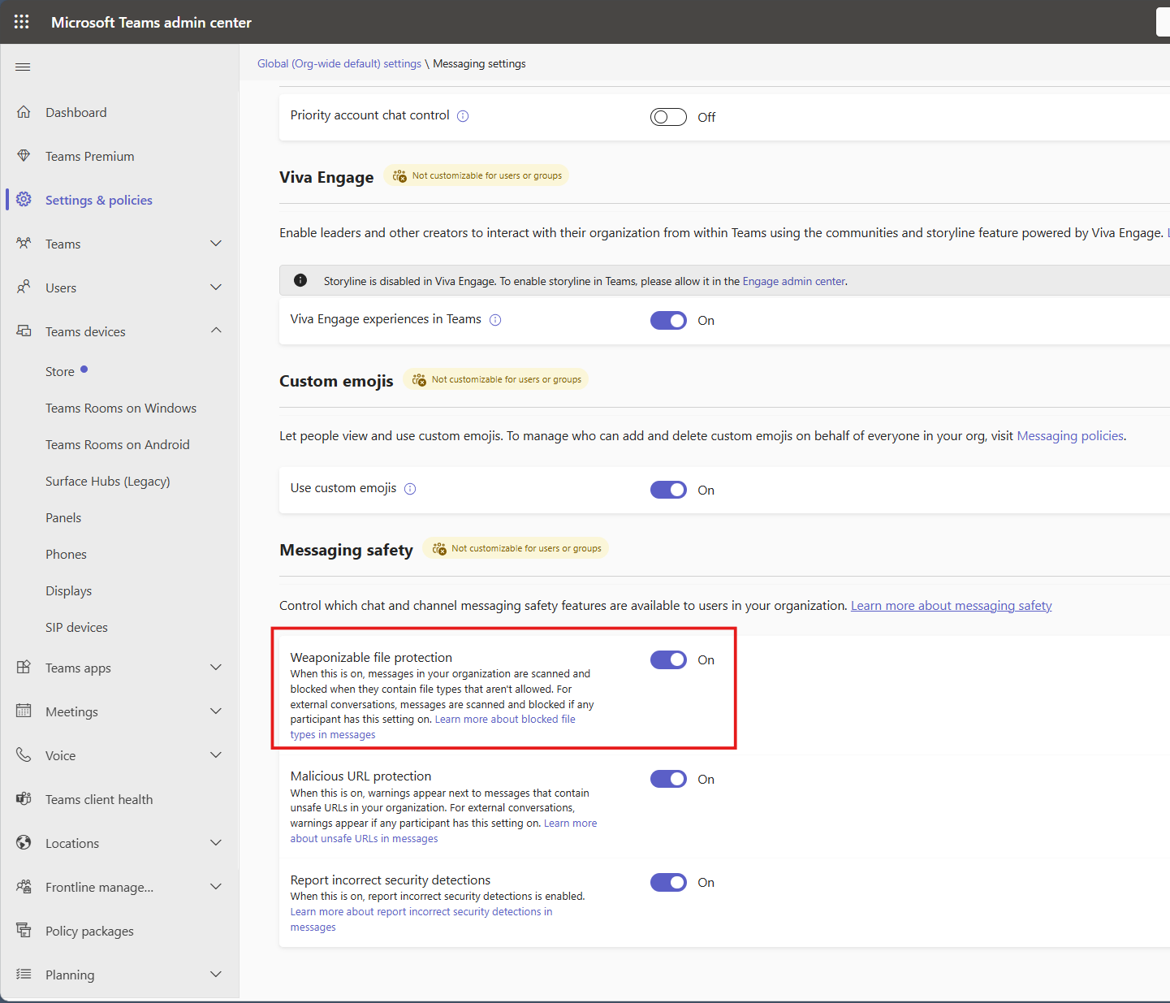Expand the Teams section chevron

(x=216, y=244)
